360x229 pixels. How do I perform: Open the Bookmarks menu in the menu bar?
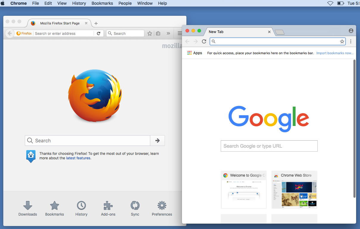pyautogui.click(x=102, y=3)
